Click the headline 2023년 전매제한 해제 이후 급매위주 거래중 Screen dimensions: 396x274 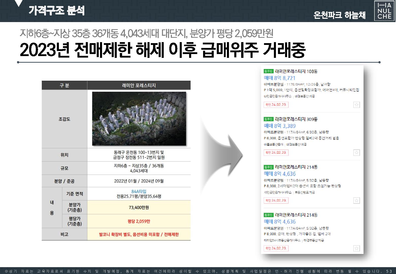[x=162, y=50]
